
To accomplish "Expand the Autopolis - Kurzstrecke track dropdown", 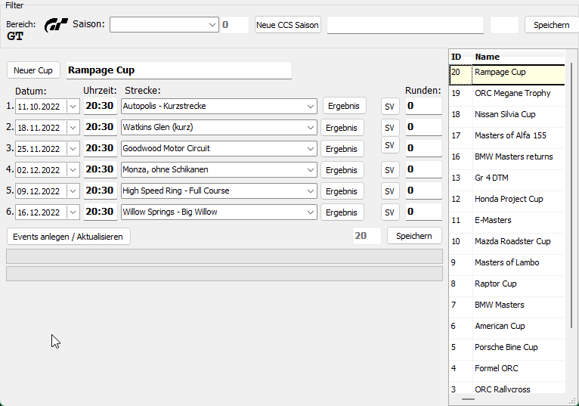I will click(x=311, y=107).
